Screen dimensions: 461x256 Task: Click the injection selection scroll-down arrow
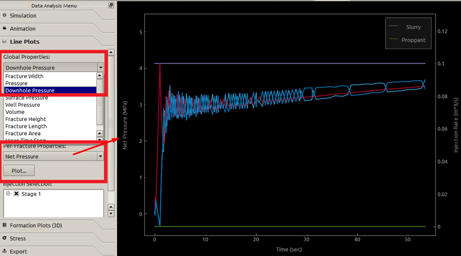111,214
